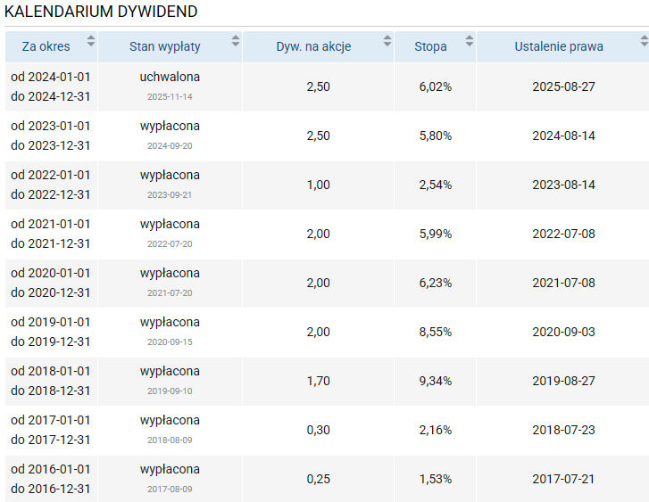Click sort arrows in Ustalenie prawa column

click(x=644, y=41)
